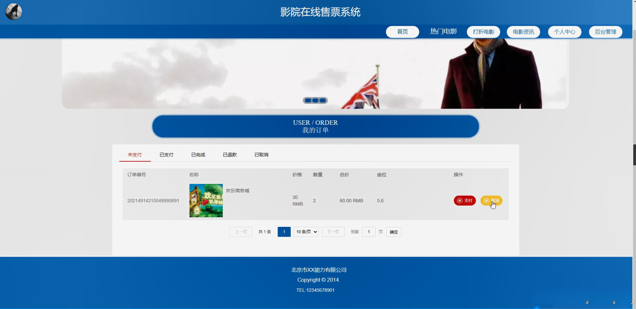Switch to 未支付 unpaid tab
The height and width of the screenshot is (309, 636).
pyautogui.click(x=135, y=155)
